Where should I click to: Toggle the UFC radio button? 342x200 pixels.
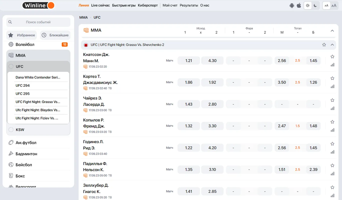[x=11, y=66]
